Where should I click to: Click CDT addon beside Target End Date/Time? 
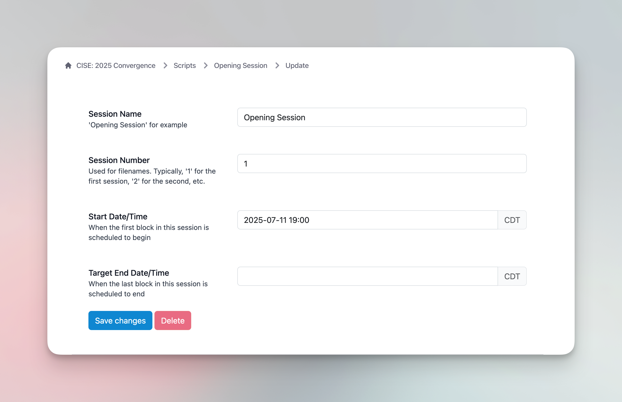[512, 276]
